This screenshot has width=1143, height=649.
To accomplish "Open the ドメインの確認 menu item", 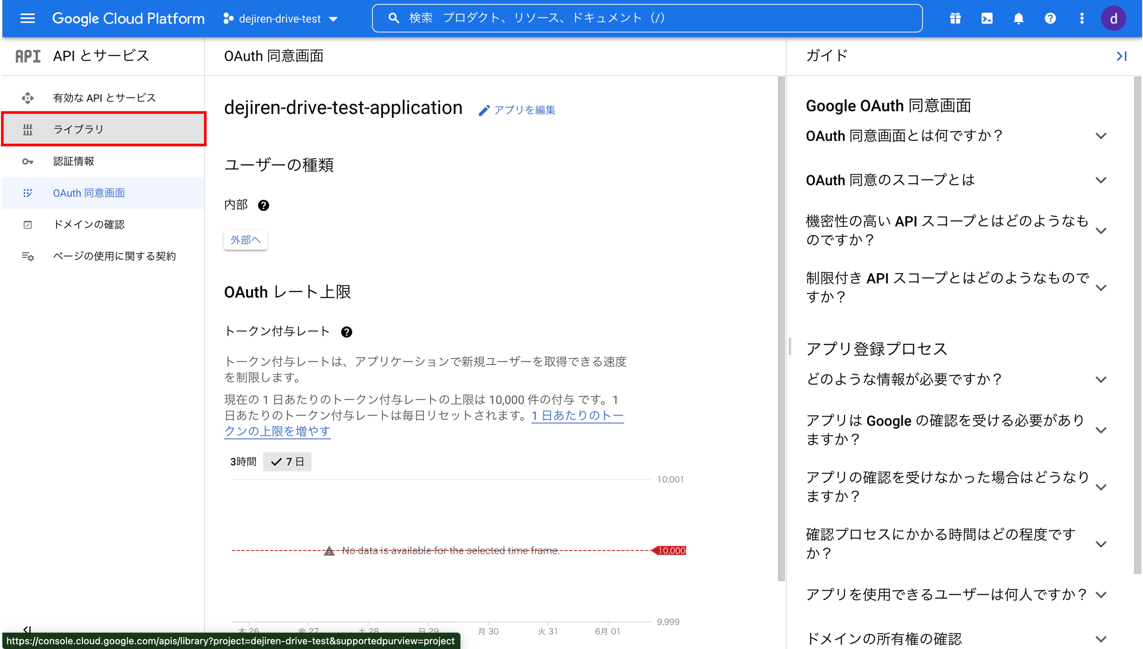I will pos(103,224).
